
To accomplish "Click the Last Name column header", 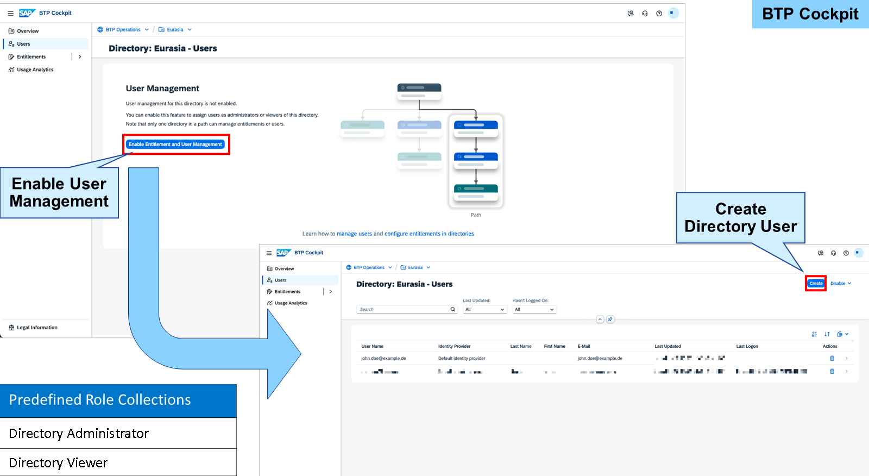I will tap(521, 347).
